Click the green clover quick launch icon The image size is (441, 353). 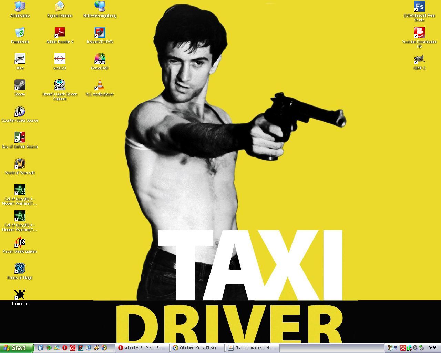(x=49, y=348)
